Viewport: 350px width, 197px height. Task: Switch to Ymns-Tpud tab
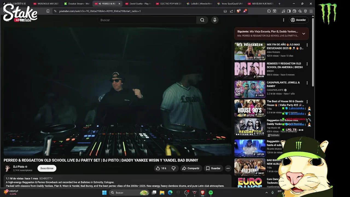click(230, 4)
